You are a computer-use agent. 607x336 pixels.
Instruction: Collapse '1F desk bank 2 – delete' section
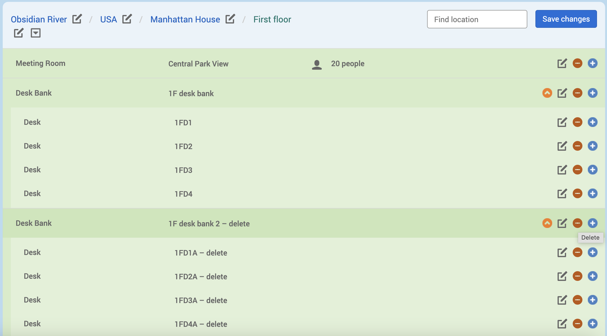click(x=547, y=223)
